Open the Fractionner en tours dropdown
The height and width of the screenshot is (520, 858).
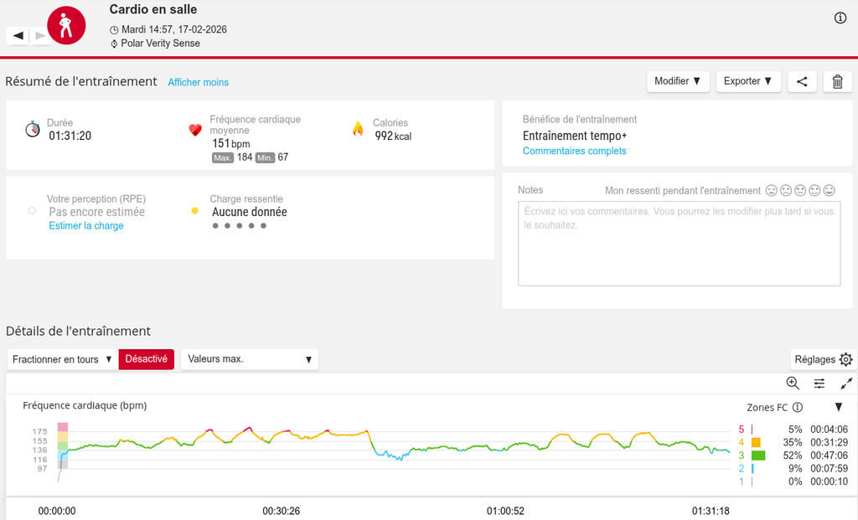click(x=63, y=359)
